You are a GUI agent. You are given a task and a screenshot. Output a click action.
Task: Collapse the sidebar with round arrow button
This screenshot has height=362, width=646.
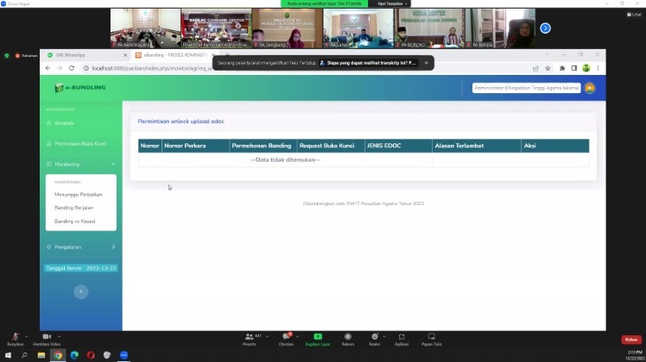(81, 291)
